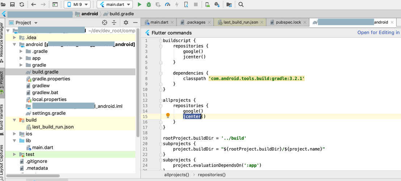Click the lightbulb quick-fix icon on line 15
The image size is (401, 181).
[168, 116]
